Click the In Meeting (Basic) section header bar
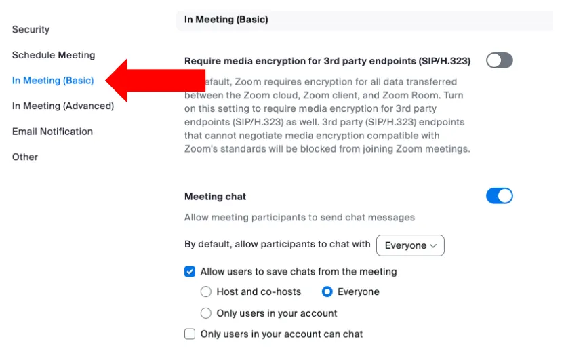This screenshot has width=564, height=362. tap(366, 20)
